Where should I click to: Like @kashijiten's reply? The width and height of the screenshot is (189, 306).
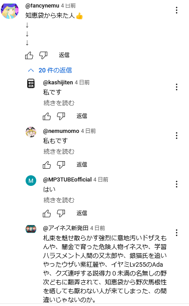point(47,116)
